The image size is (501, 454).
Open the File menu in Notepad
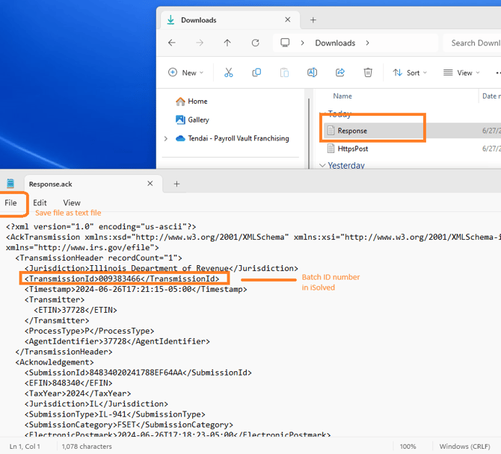[10, 203]
